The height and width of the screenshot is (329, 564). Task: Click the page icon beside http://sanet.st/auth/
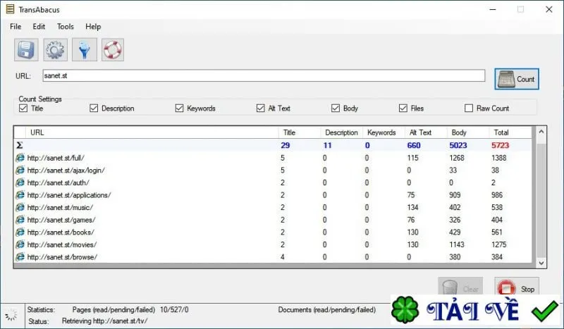pyautogui.click(x=20, y=182)
